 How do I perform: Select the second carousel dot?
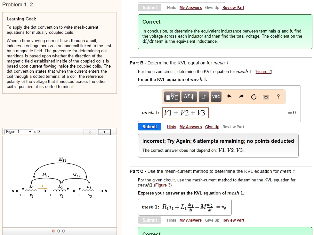[58, 231]
